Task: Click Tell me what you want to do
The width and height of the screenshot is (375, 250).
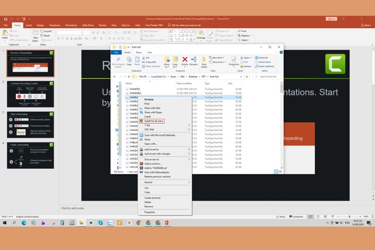Action: [184, 25]
